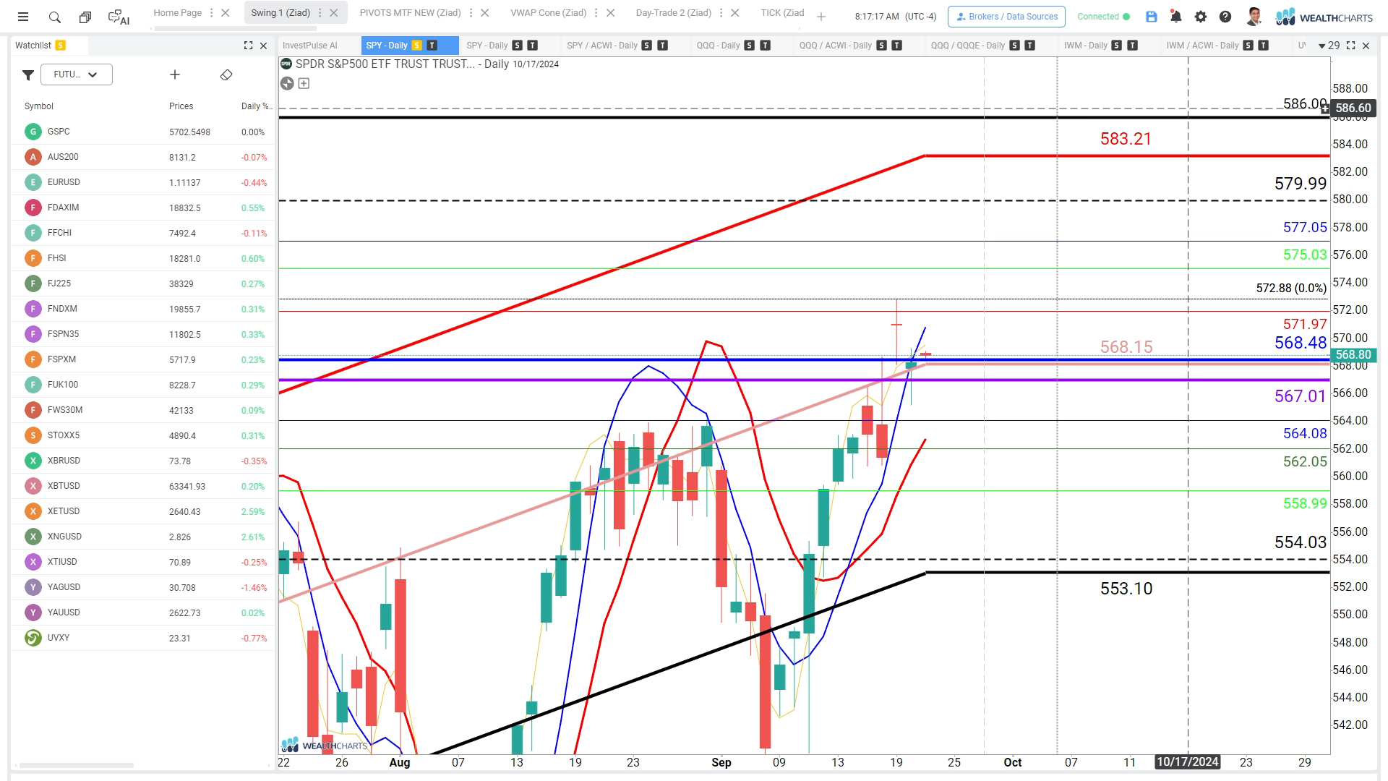Open the user profile avatar
Image resolution: width=1388 pixels, height=781 pixels.
(1254, 17)
